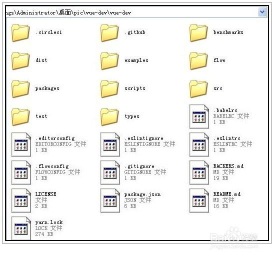Select the .editorconfig file icon
This screenshot has width=274, height=256.
coord(21,144)
